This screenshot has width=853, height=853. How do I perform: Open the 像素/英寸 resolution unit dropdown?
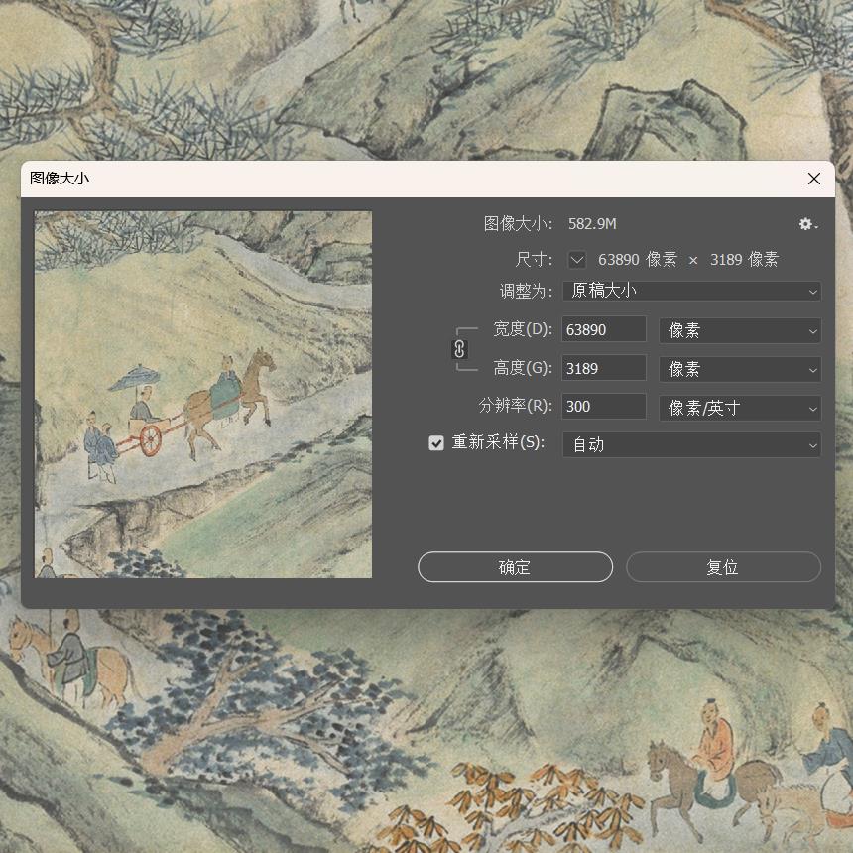(740, 408)
